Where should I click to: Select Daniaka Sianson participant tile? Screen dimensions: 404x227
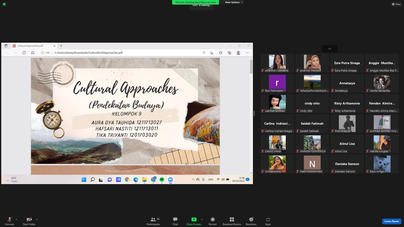[x=347, y=164]
